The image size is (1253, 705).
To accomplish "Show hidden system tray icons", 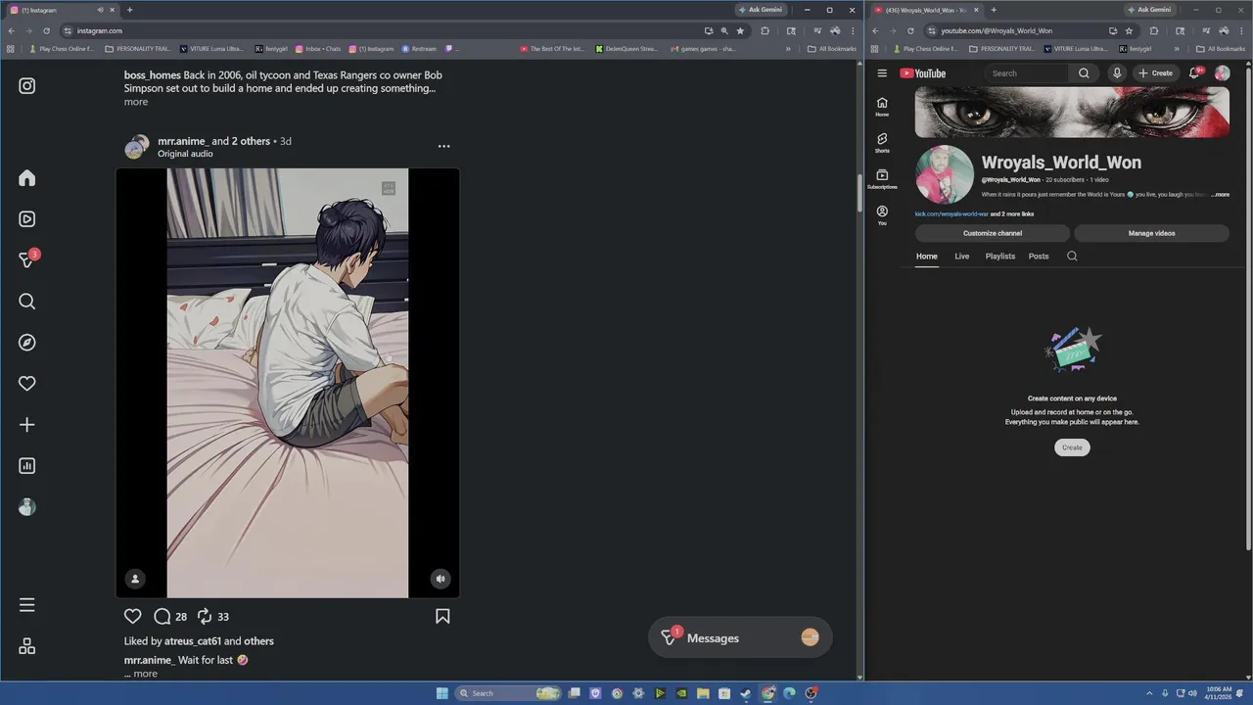I will (1149, 693).
